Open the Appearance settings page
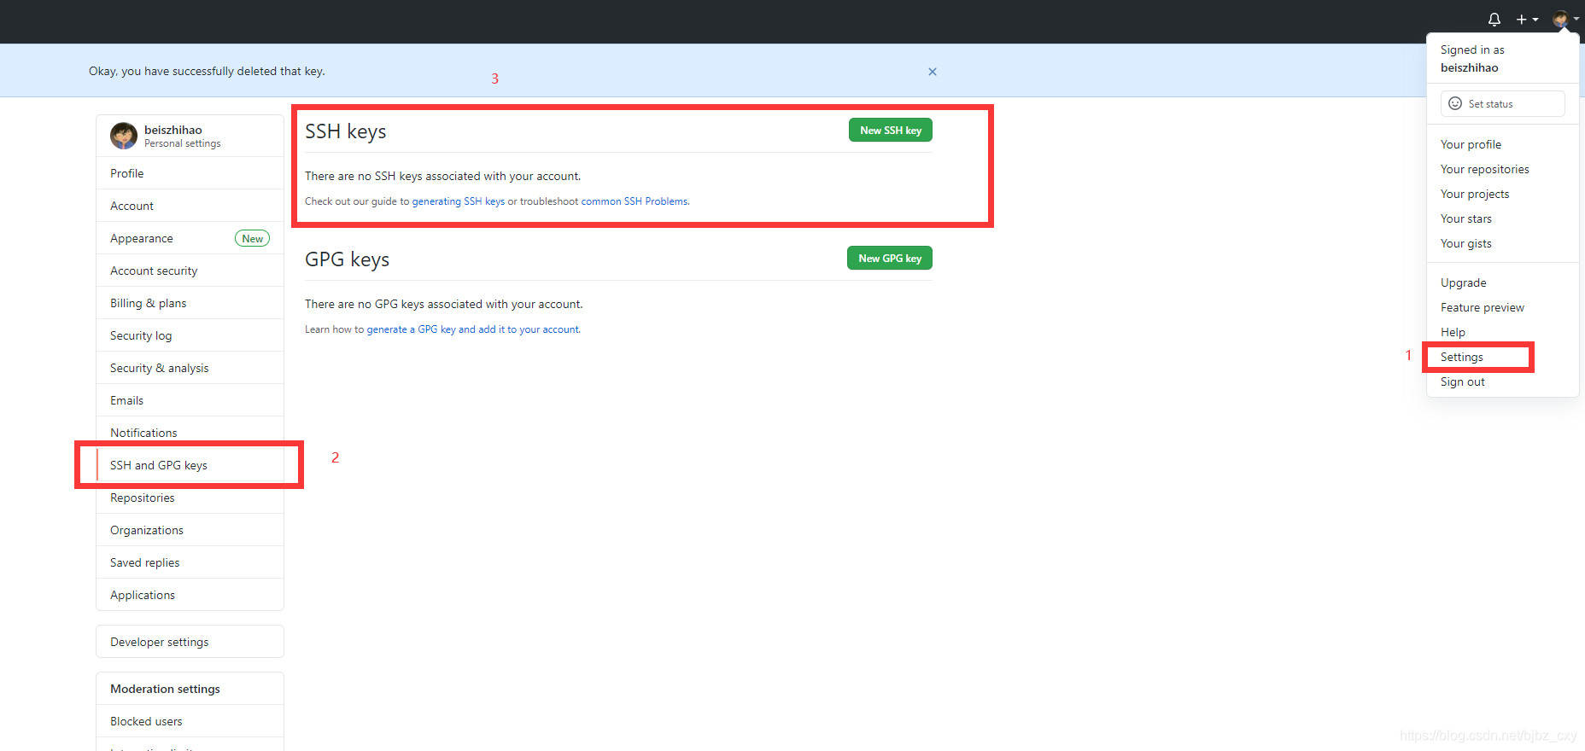Screen dimensions: 1585x751 (x=142, y=238)
